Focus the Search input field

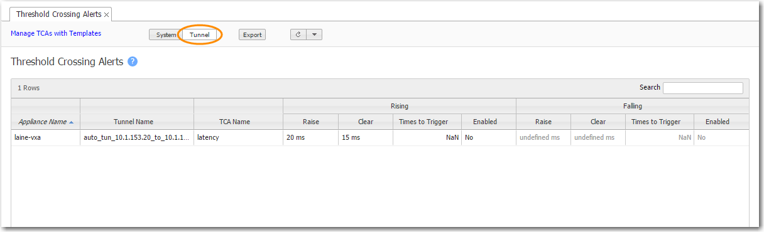point(702,88)
